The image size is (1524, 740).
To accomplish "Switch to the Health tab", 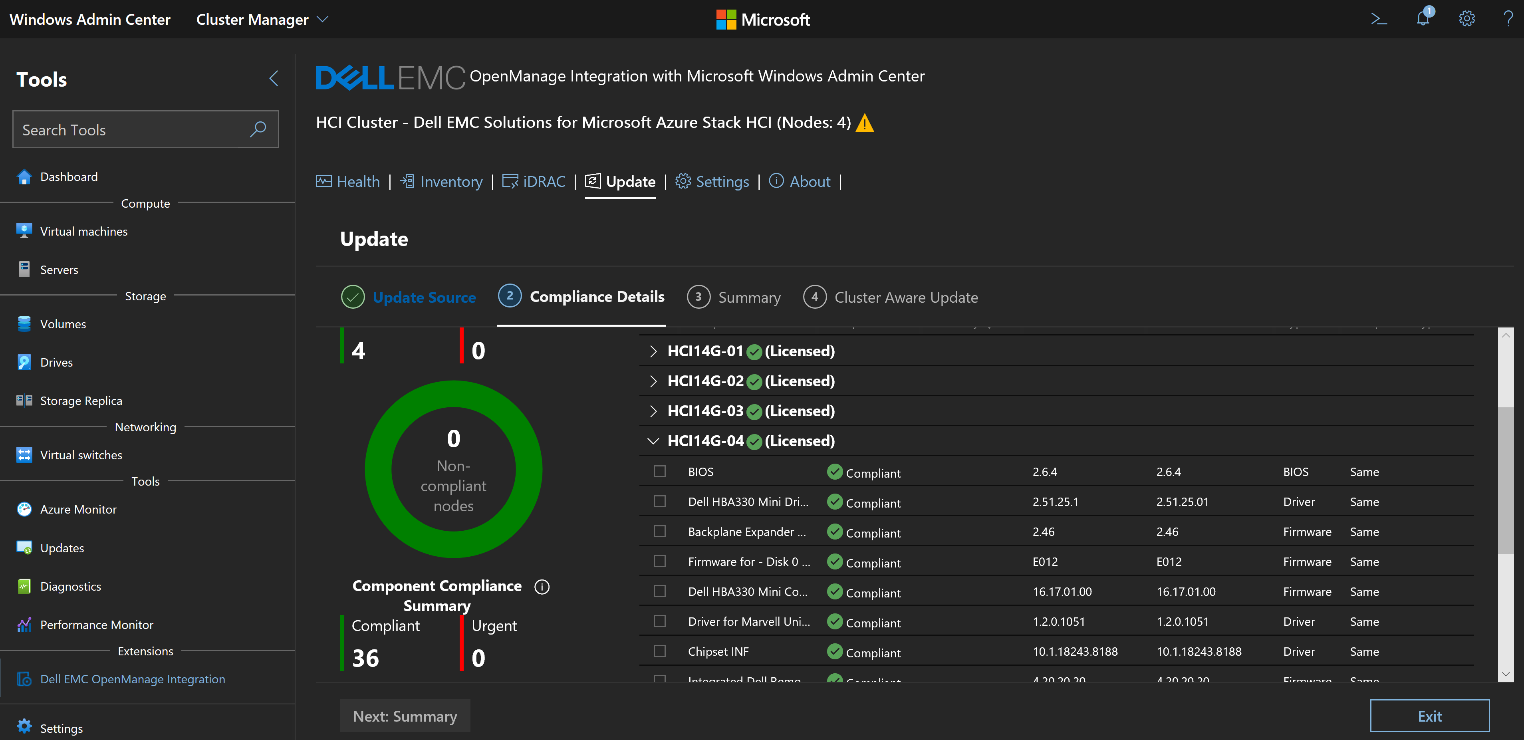I will (348, 182).
